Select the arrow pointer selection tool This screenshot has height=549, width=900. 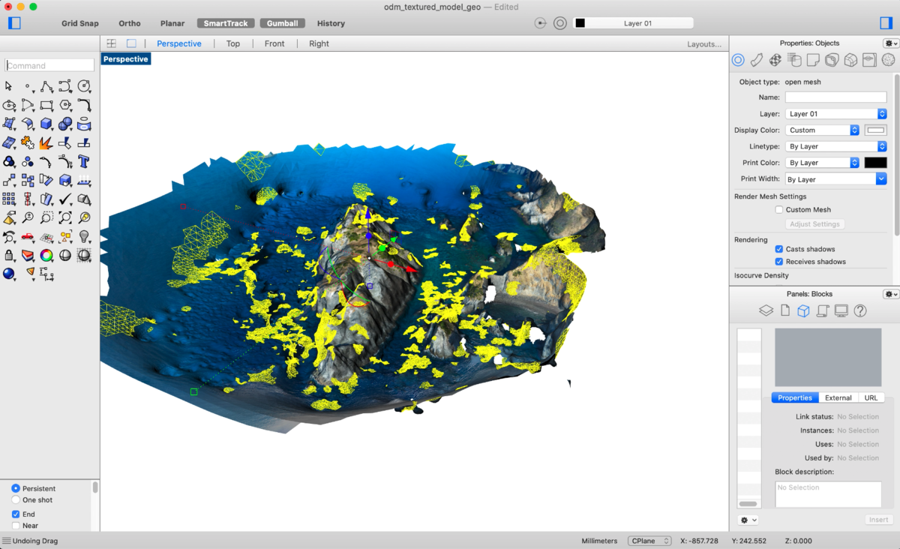[9, 86]
